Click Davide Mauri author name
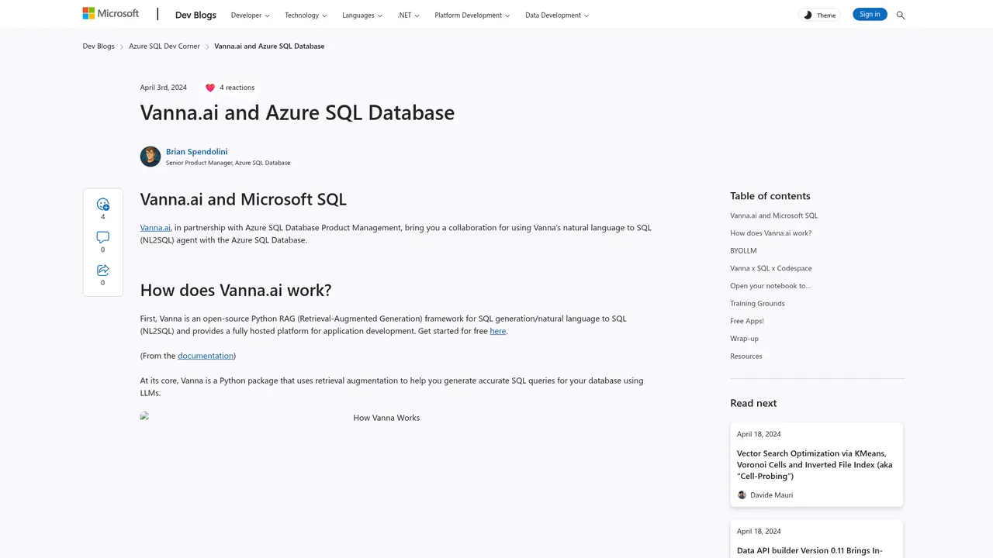Viewport: 993px width, 558px height. click(x=771, y=495)
